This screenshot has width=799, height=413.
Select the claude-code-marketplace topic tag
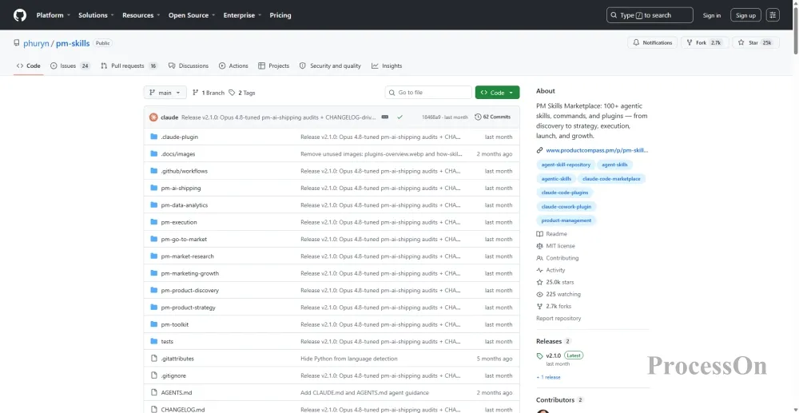pyautogui.click(x=611, y=179)
